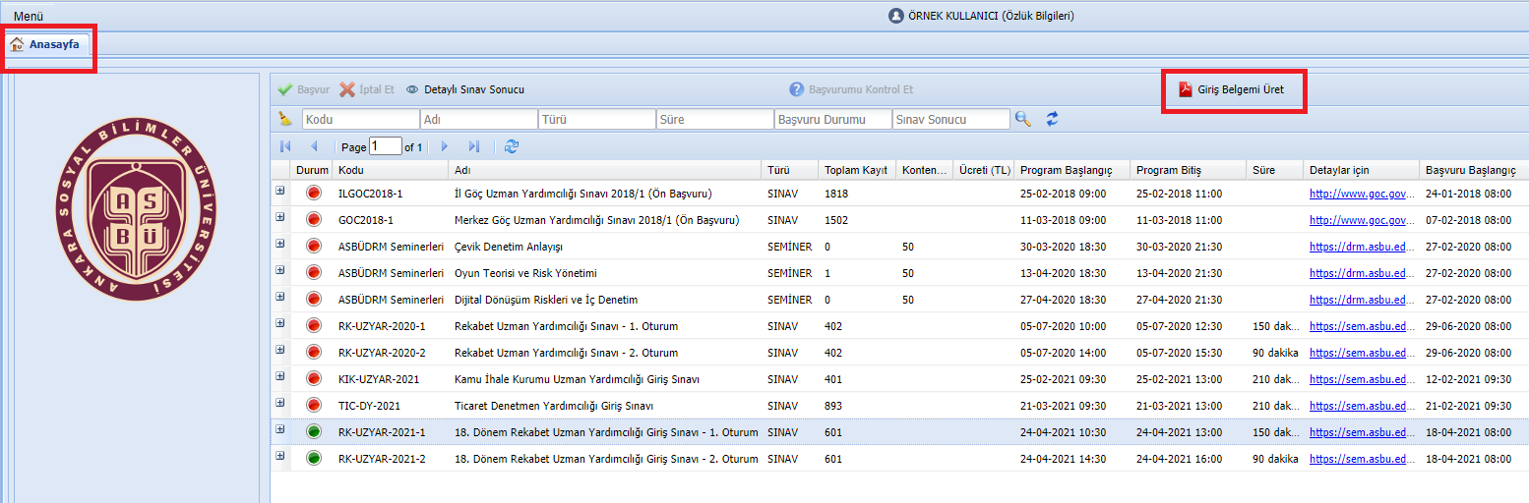Click the red status icon for TIC-DY-2021
1529x503 pixels.
(314, 406)
